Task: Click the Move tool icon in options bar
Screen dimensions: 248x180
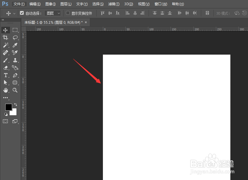Action: point(8,13)
